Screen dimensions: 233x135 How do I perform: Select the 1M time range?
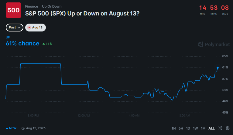pyautogui.click(x=203, y=128)
